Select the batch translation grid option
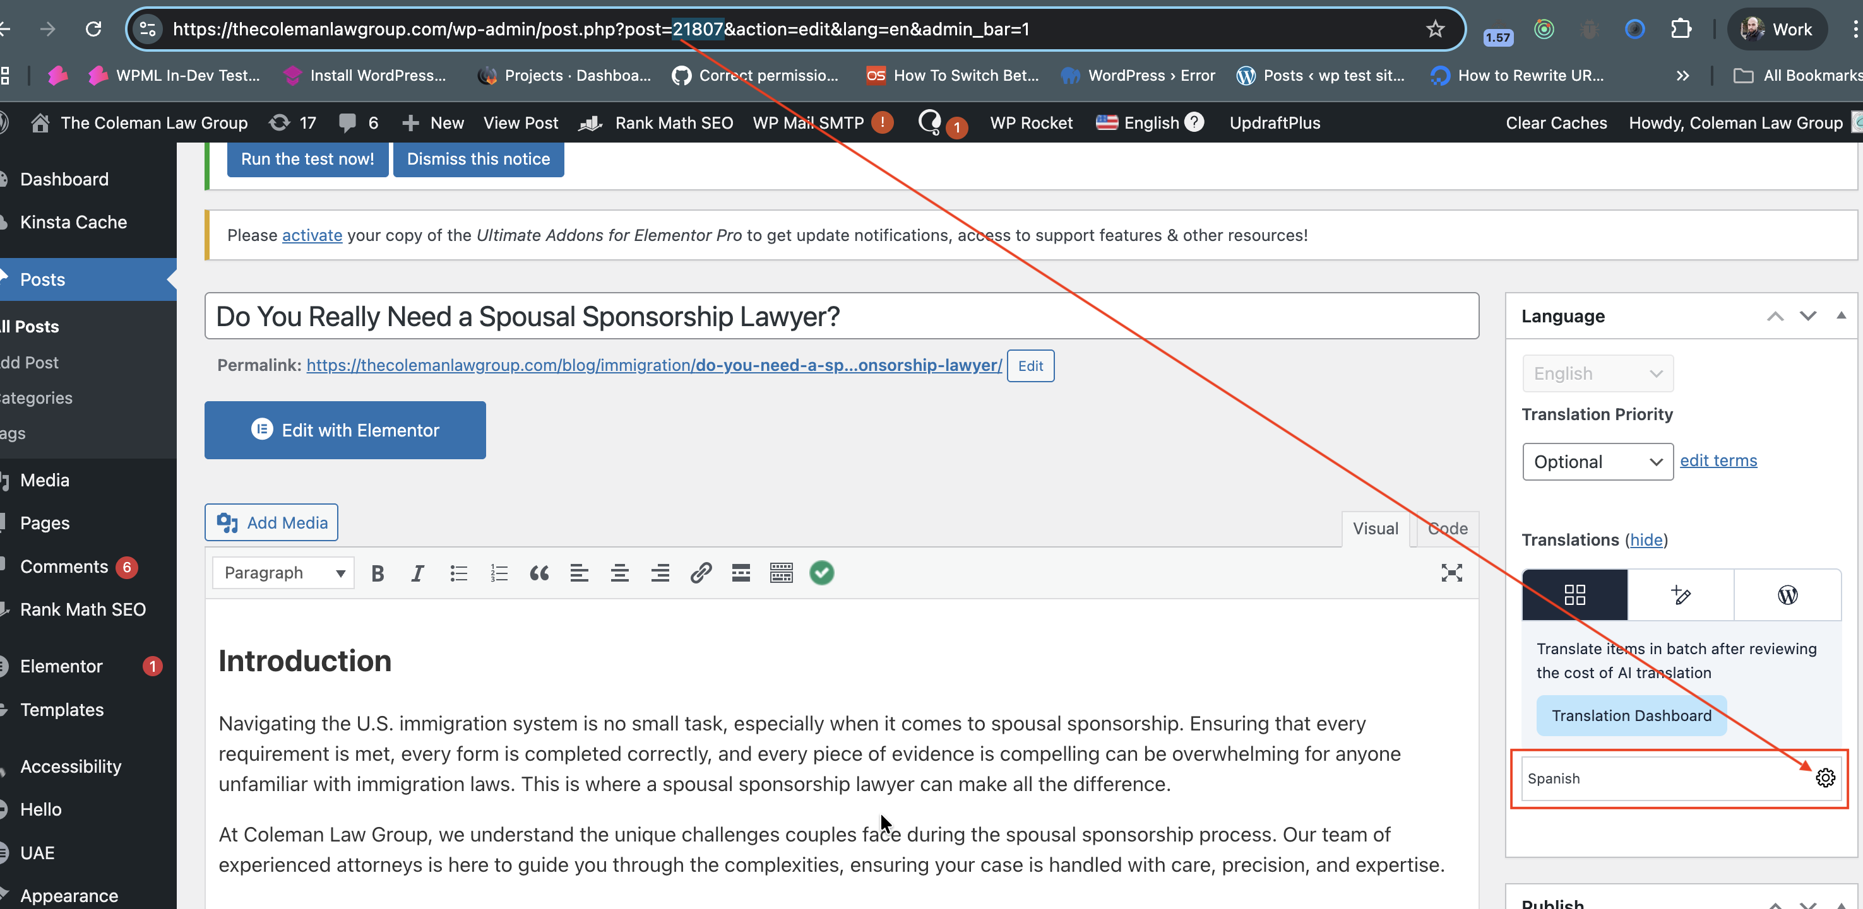Image resolution: width=1863 pixels, height=909 pixels. click(x=1574, y=595)
